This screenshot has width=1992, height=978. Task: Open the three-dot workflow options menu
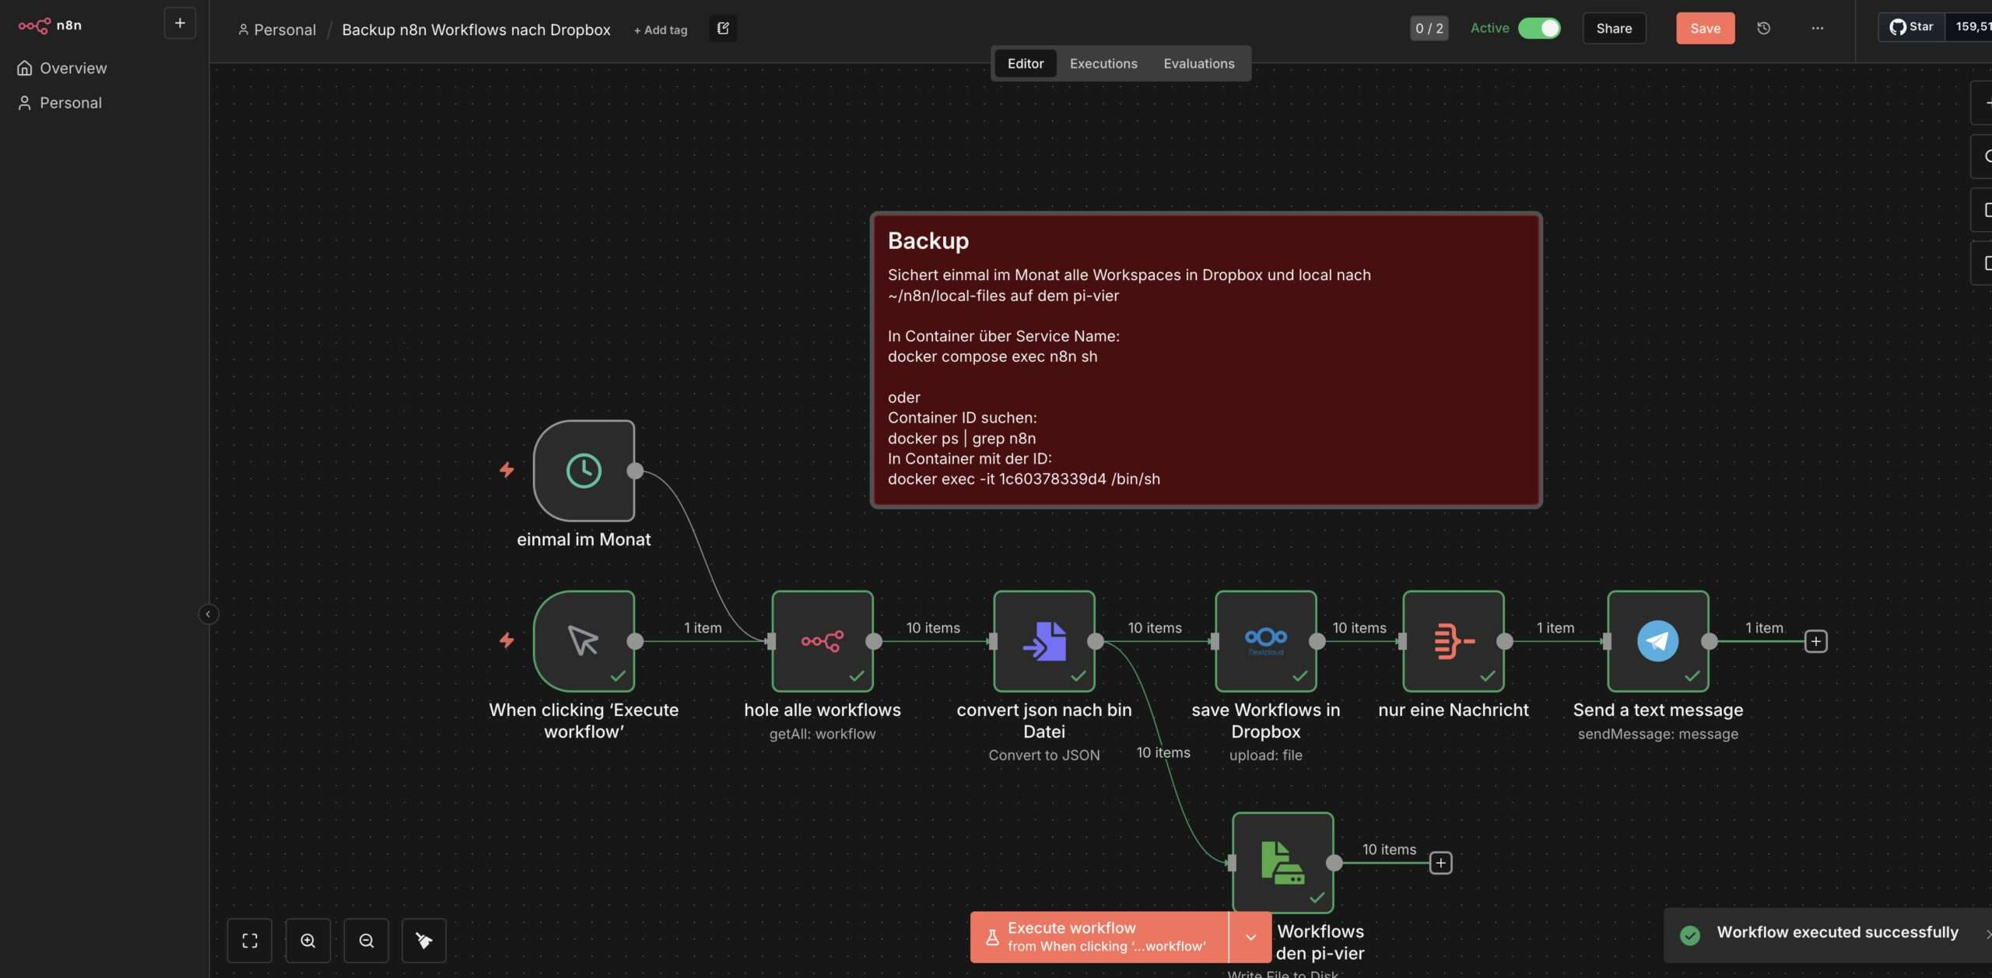1817,28
